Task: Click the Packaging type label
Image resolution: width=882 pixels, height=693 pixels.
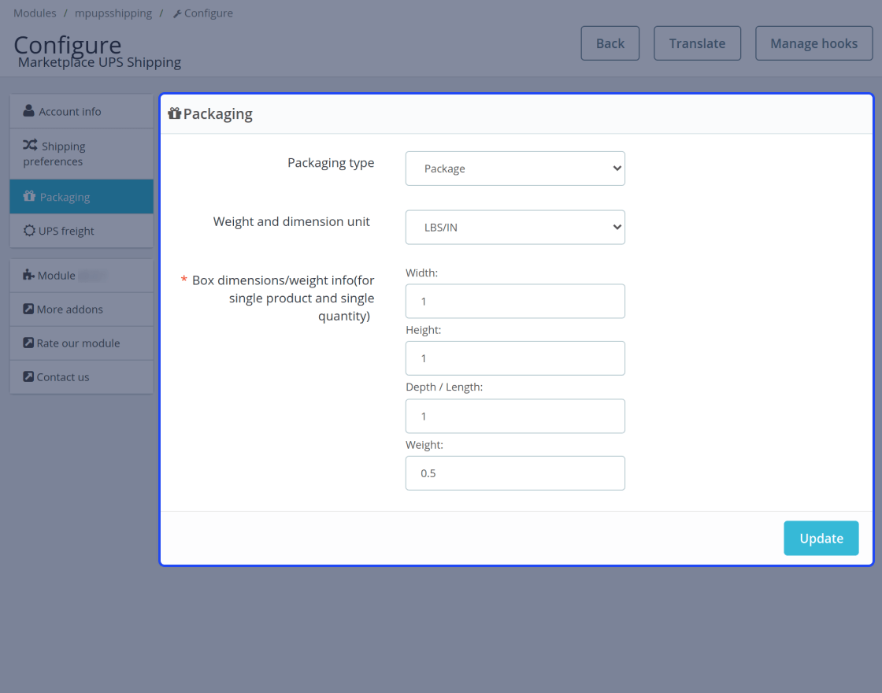Action: 331,162
